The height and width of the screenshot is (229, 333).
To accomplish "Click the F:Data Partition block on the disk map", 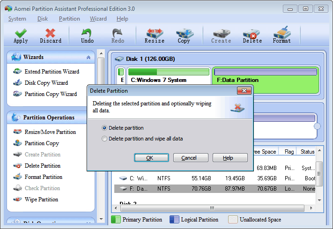I will [x=266, y=80].
